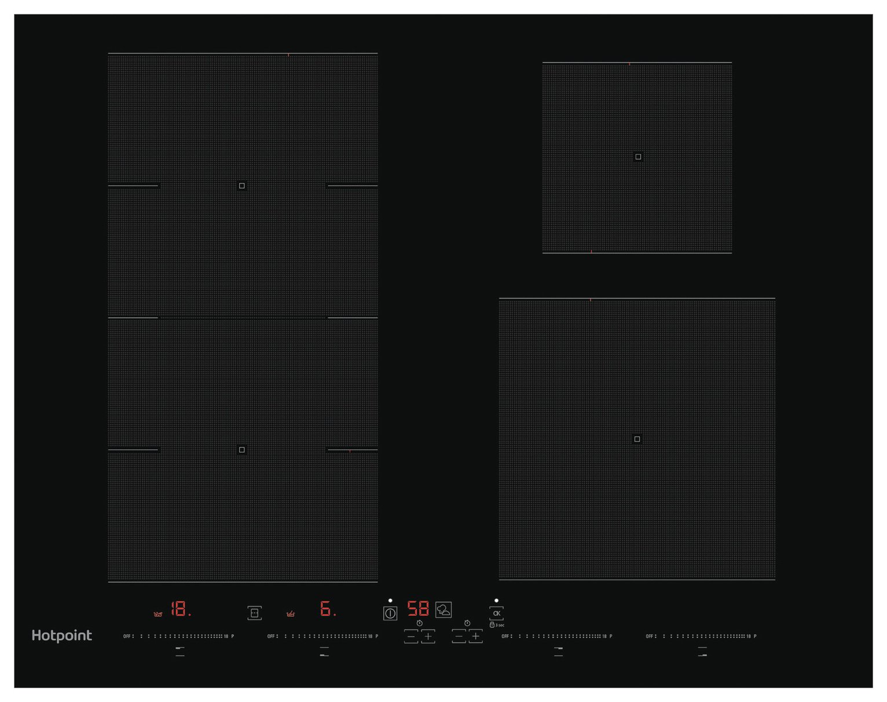Tap zone position indicator under first slider

180,652
